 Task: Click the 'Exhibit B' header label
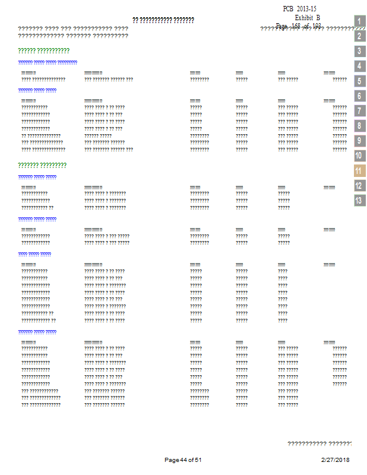point(308,18)
